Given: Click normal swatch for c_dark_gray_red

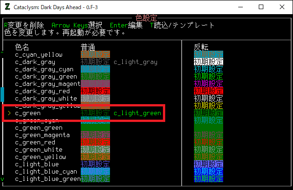Looking at the screenshot, I should click(x=95, y=91).
